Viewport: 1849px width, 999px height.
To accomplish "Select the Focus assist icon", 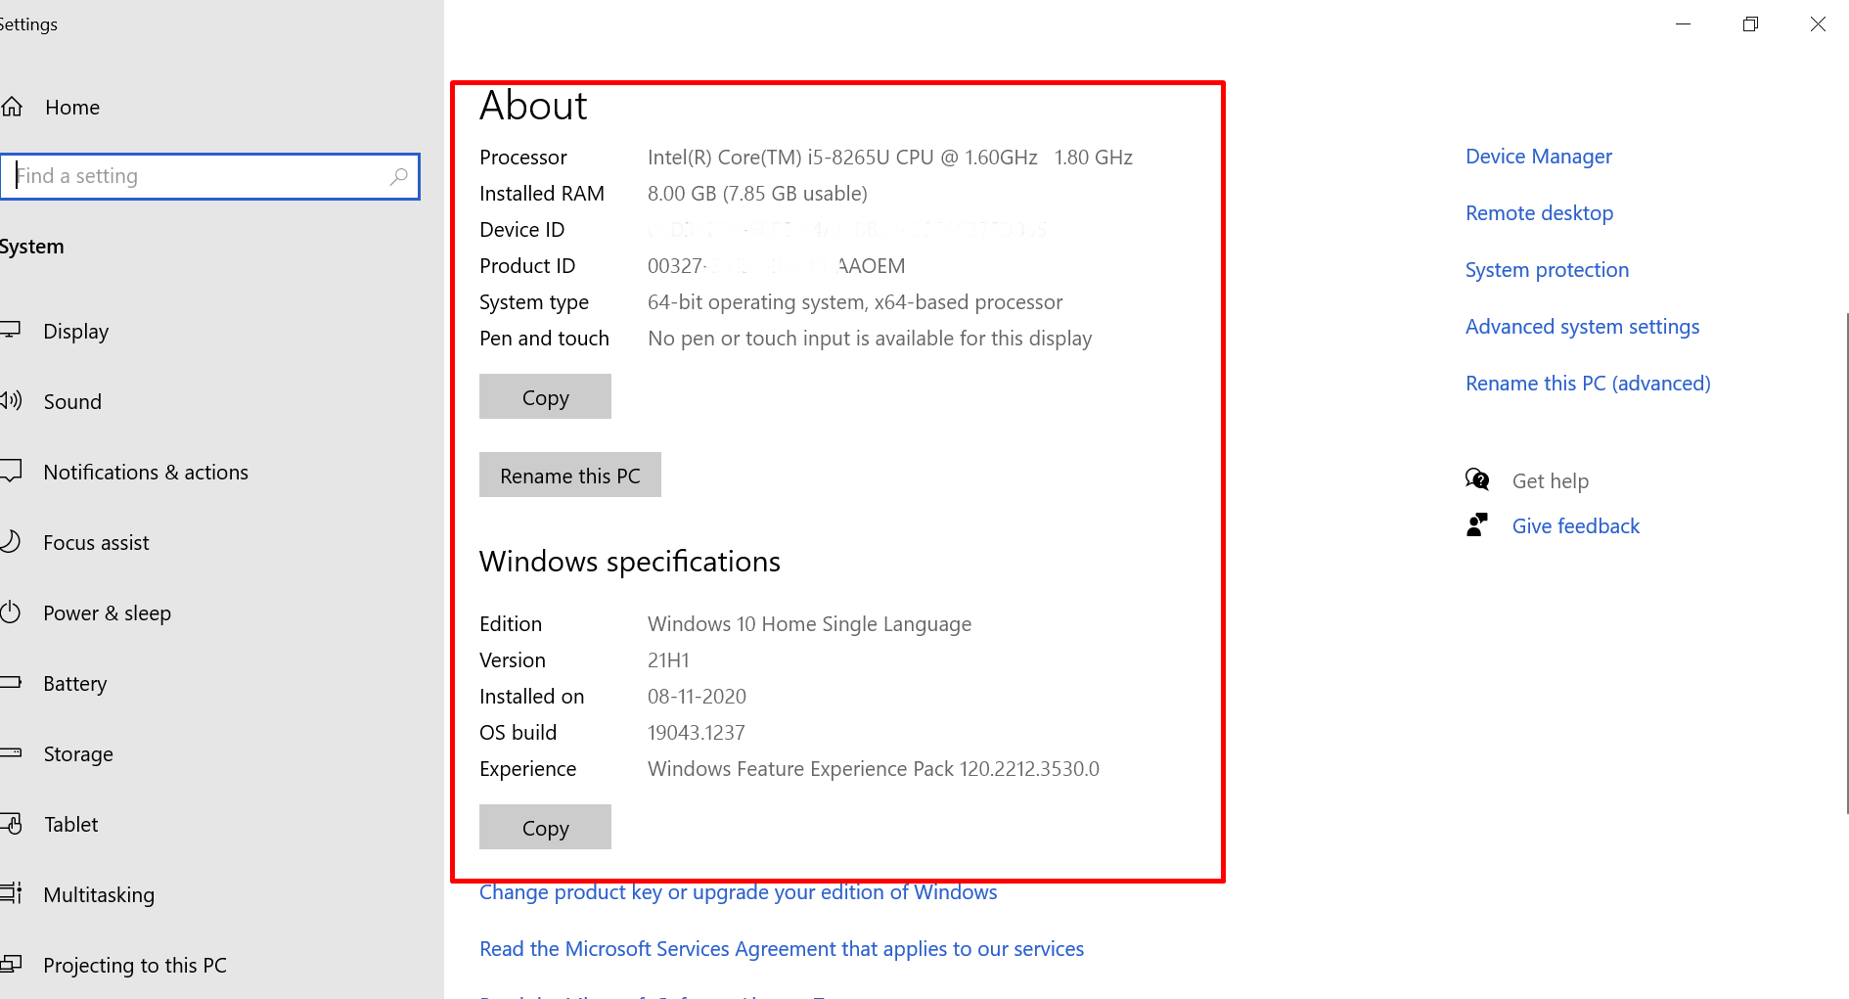I will click(14, 542).
